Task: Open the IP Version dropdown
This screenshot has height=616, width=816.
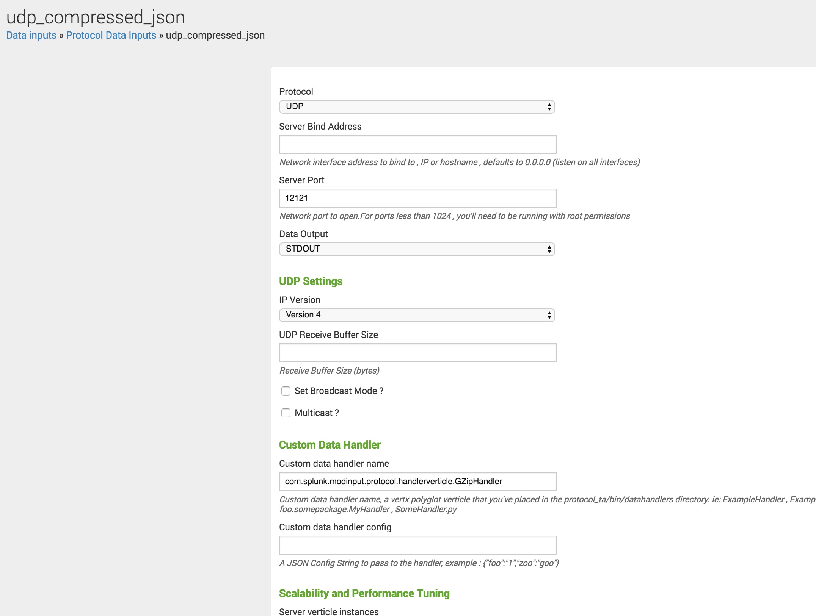Action: click(x=417, y=315)
